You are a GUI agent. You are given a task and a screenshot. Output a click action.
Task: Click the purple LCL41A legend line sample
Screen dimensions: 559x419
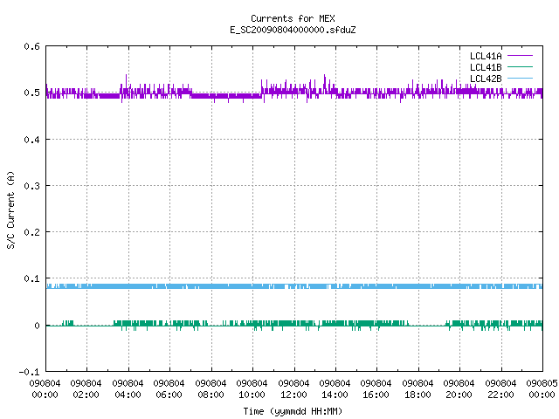pyautogui.click(x=520, y=56)
